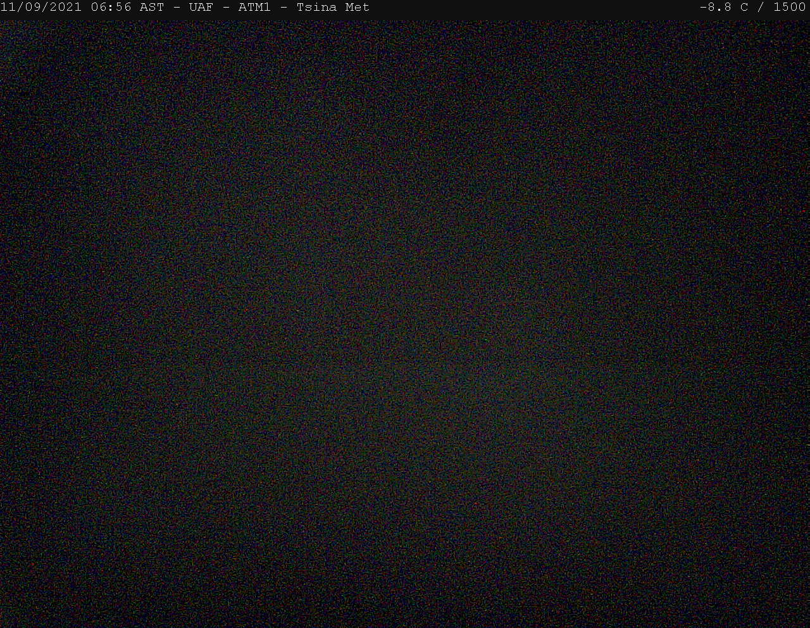This screenshot has width=810, height=628.
Task: Click the date stamp 11/09/2021
Action: [x=41, y=8]
